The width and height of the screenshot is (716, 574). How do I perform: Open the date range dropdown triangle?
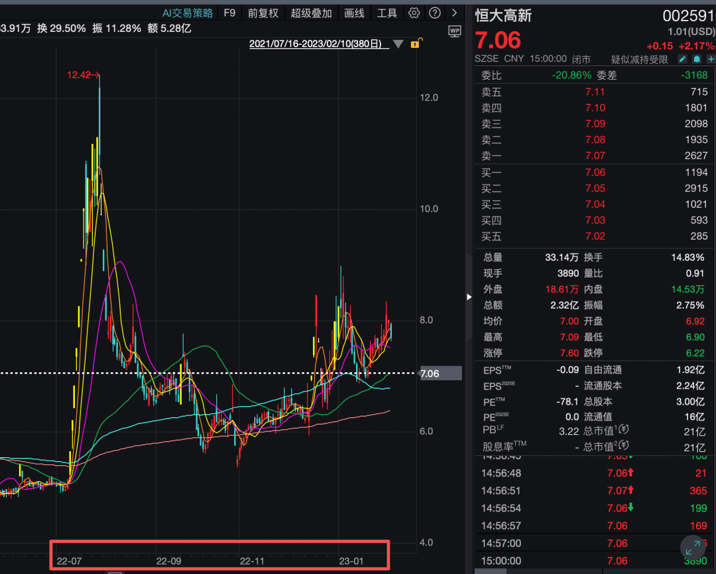click(398, 42)
